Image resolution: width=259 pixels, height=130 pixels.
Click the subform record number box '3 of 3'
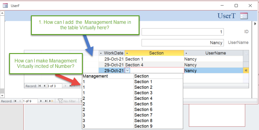click(54, 86)
